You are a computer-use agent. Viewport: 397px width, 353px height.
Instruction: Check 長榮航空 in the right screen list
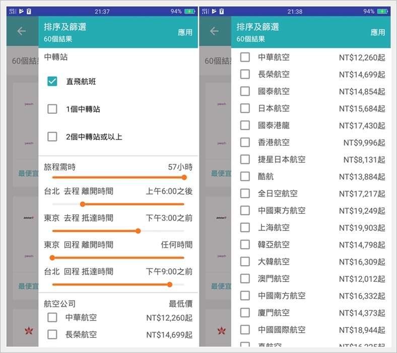coord(245,74)
